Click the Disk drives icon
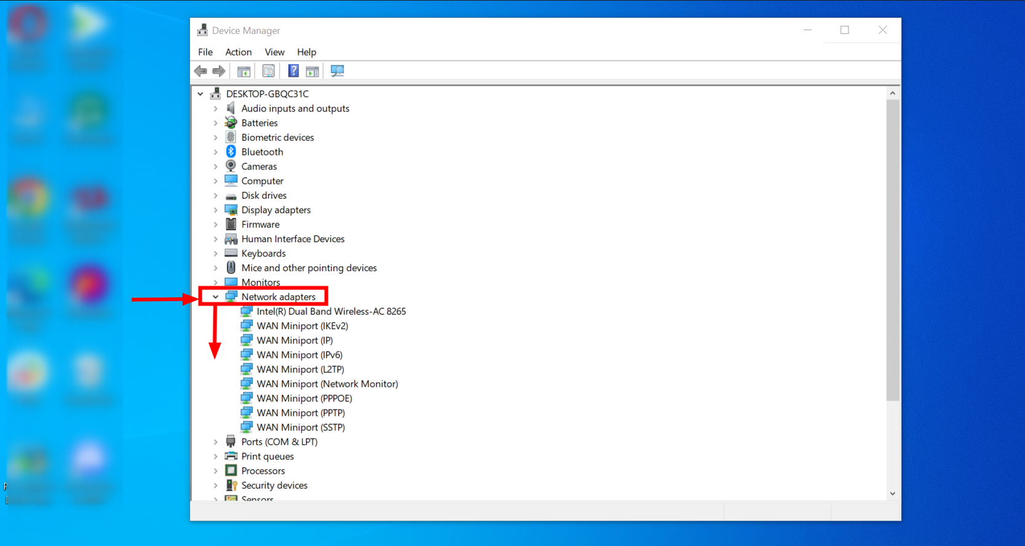 pyautogui.click(x=231, y=196)
